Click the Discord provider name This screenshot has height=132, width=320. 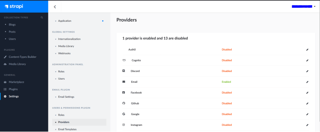(135, 71)
